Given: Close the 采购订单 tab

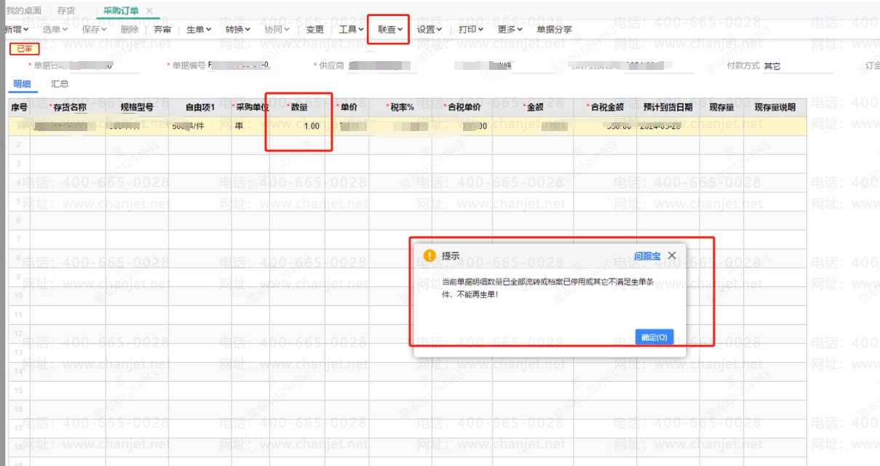Looking at the screenshot, I should 149,11.
